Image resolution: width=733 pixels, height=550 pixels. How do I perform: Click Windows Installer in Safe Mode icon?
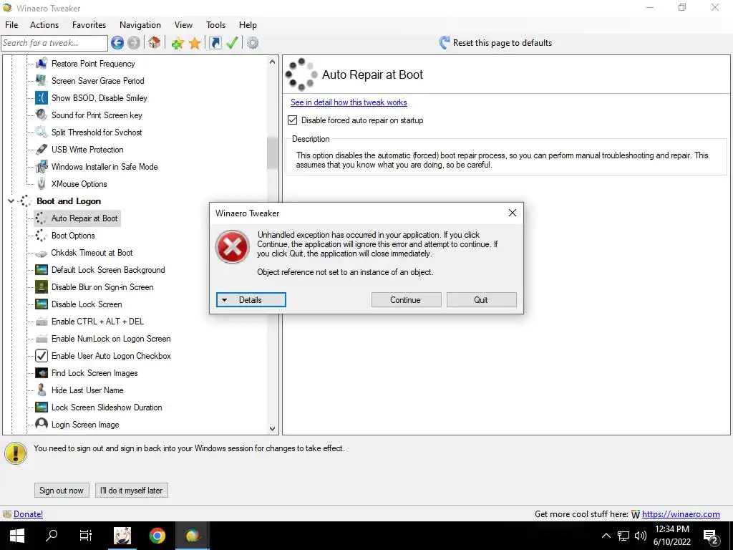coord(42,166)
